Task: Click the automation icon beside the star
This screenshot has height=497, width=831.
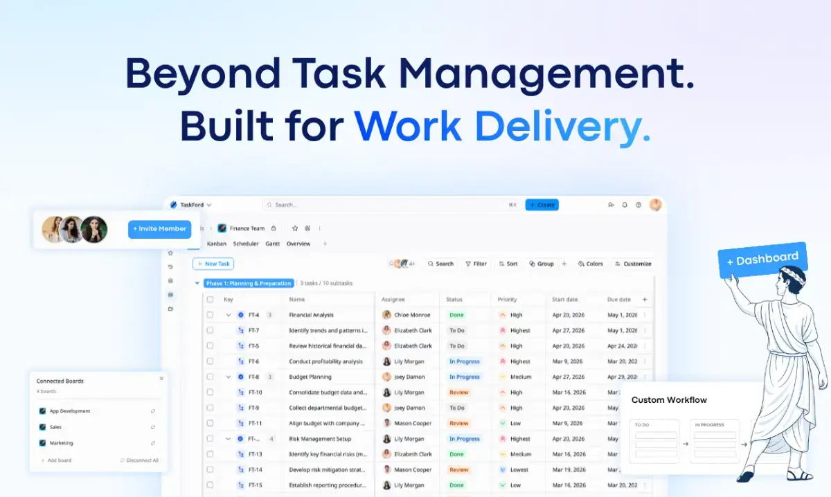Action: [x=307, y=228]
